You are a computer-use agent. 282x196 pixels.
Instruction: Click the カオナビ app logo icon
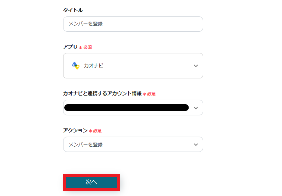tap(75, 66)
